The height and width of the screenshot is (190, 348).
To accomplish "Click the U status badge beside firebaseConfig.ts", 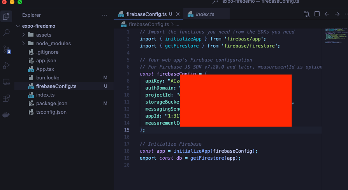I will (105, 86).
